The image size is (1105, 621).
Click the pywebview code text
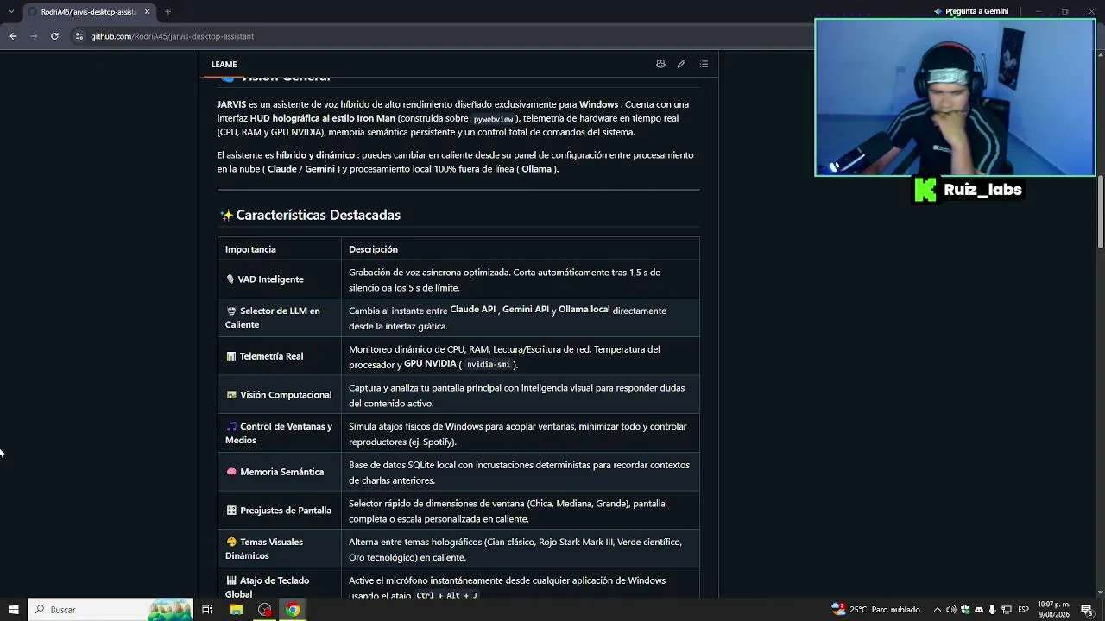[493, 119]
